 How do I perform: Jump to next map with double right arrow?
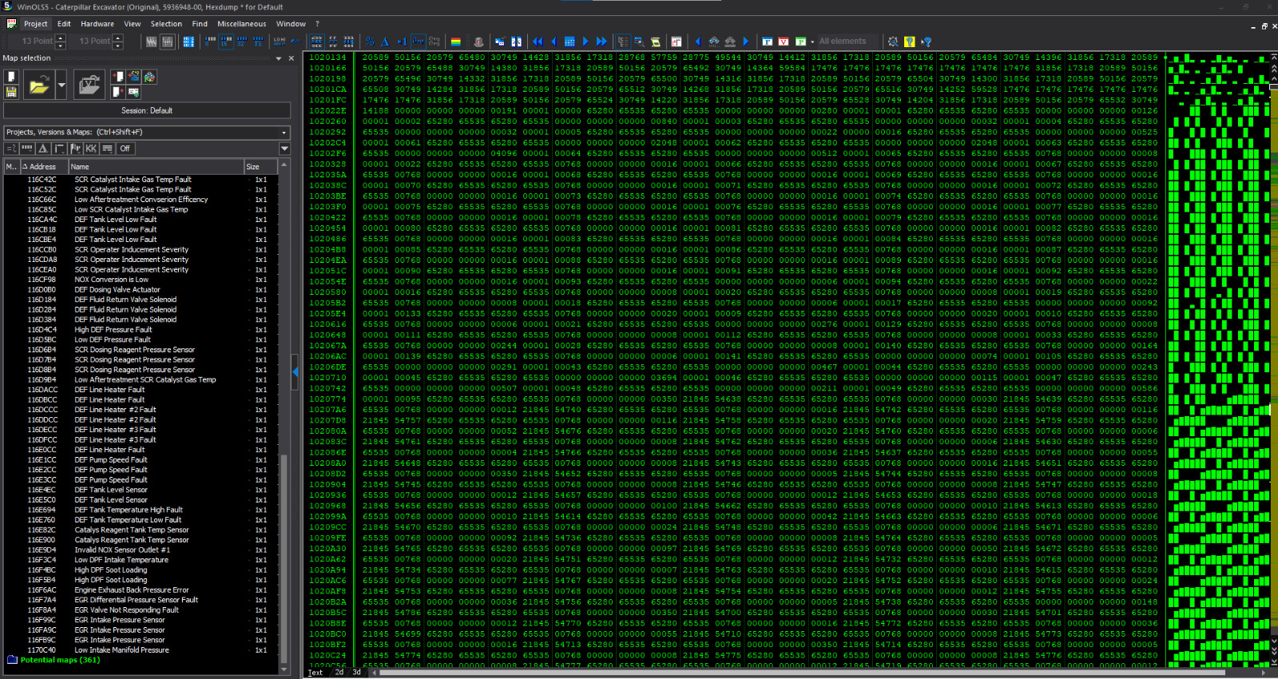coord(601,42)
